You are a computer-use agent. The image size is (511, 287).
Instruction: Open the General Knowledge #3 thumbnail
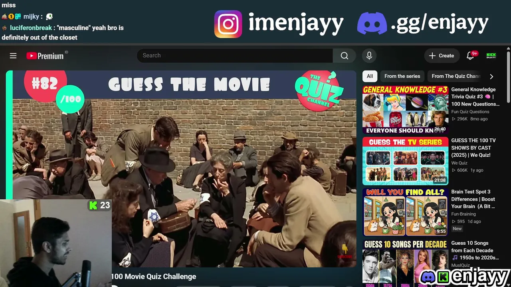[405, 110]
